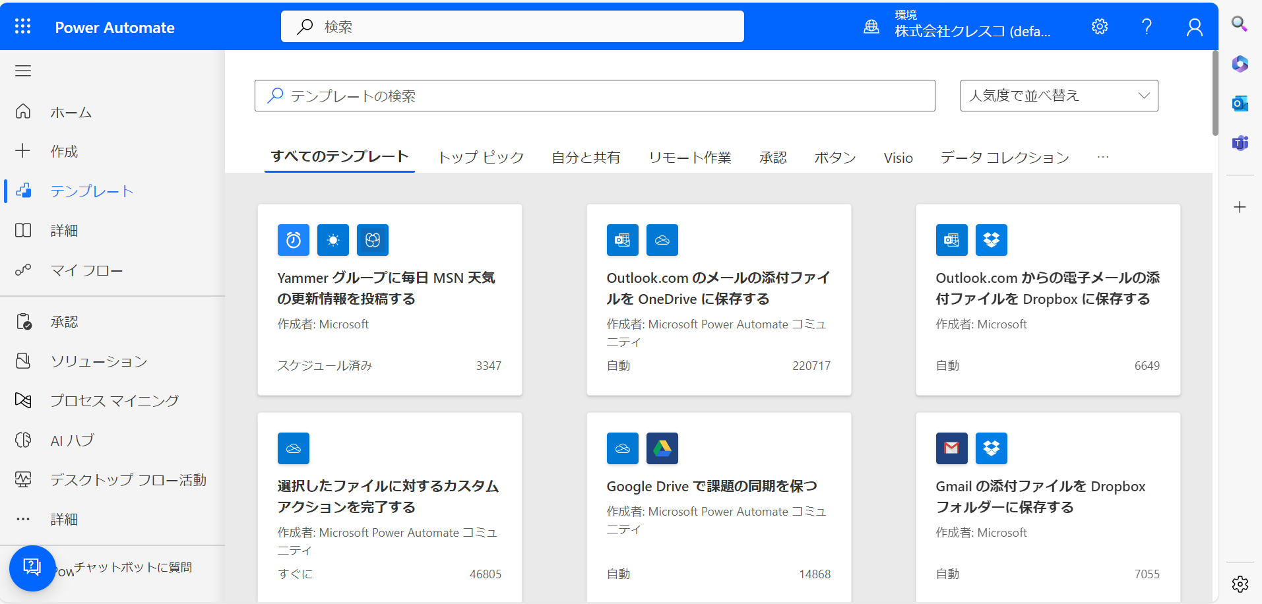Image resolution: width=1262 pixels, height=604 pixels.
Task: Switch to the データ コレクション tab
Action: (1005, 158)
